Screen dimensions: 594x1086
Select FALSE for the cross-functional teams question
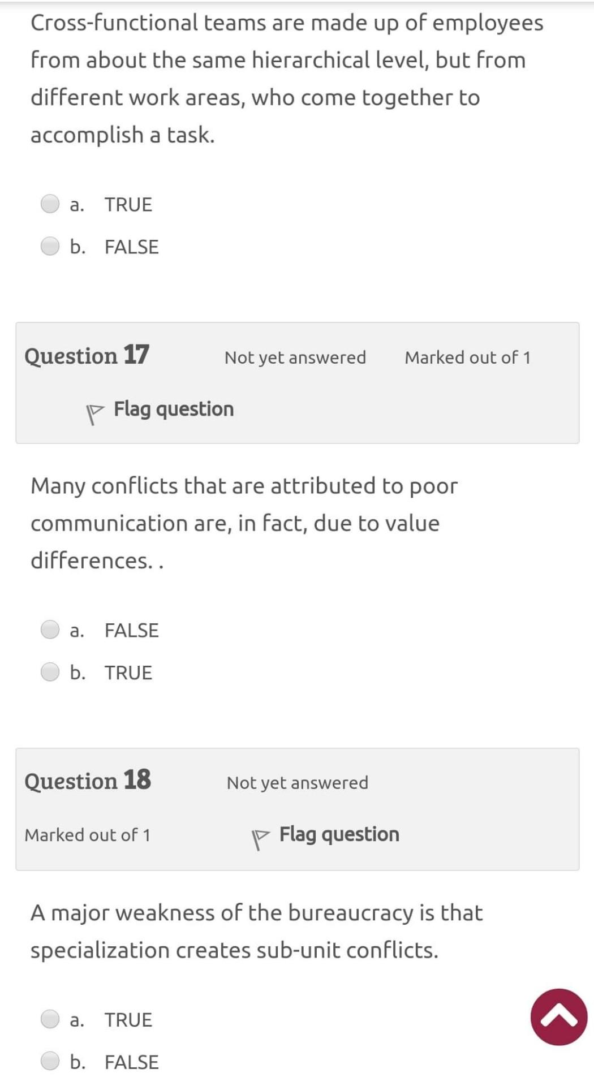[50, 246]
